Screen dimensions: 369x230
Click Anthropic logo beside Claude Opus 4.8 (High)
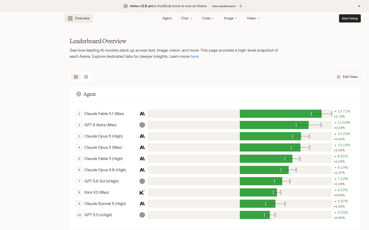pos(142,170)
